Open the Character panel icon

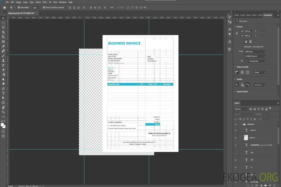(230, 29)
